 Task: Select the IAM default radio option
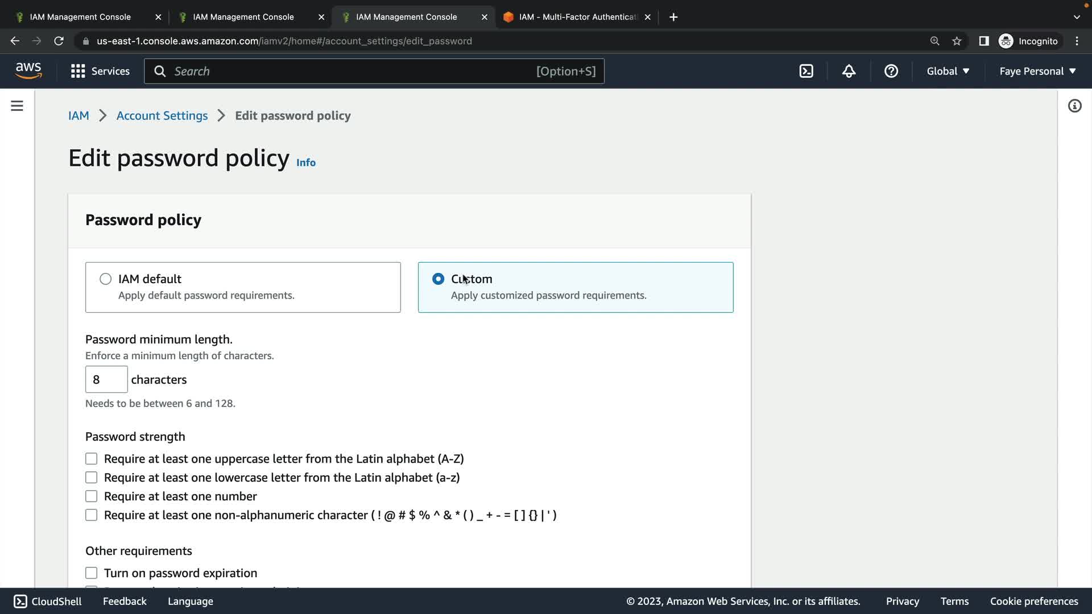tap(106, 279)
